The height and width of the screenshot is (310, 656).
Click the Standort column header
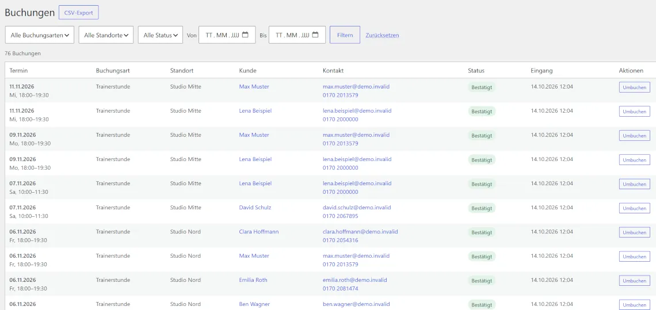[182, 71]
